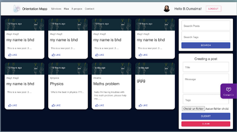This screenshot has width=237, height=132.
Task: Open the user profile avatar
Action: coord(167,9)
